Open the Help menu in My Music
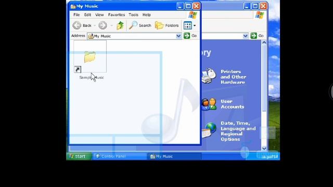Image resolution: width=333 pixels, height=187 pixels. point(147,15)
